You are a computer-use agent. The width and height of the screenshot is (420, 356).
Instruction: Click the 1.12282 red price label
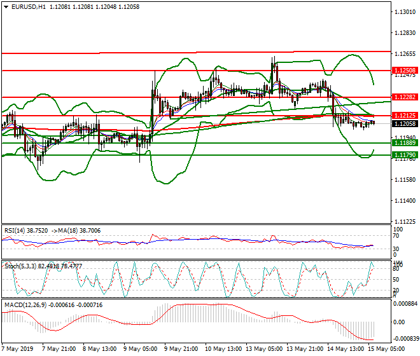[405, 97]
